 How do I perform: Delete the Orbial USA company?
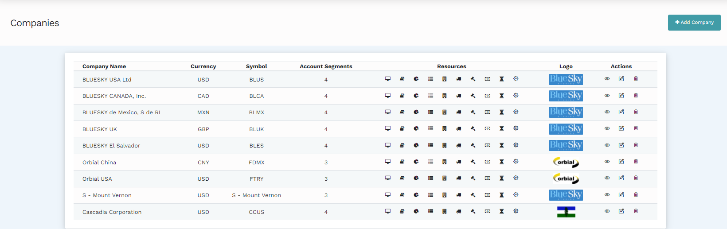(x=636, y=178)
